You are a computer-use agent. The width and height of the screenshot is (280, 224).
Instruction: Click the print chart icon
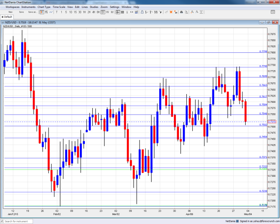point(181,12)
